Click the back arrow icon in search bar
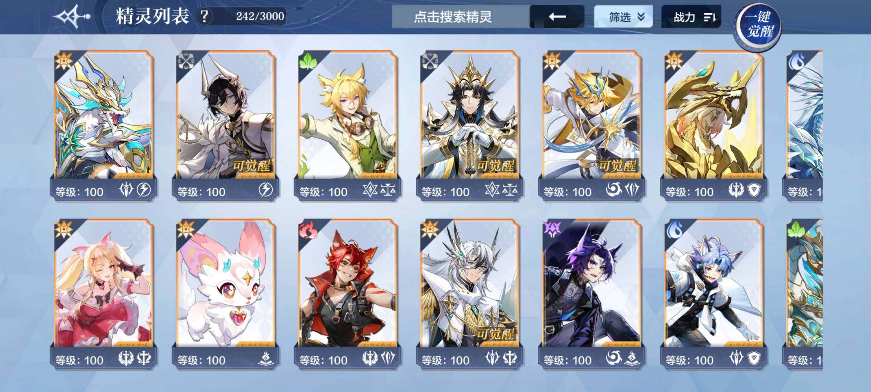This screenshot has height=392, width=871. click(x=557, y=17)
